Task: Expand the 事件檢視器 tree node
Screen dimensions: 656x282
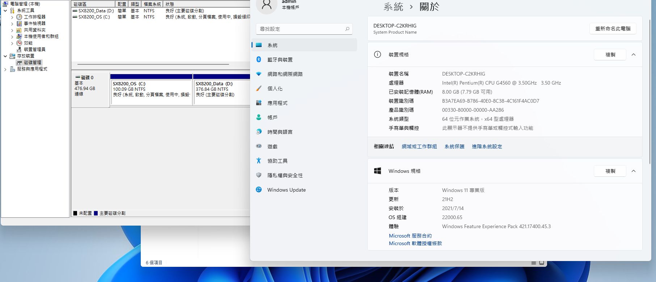Action: (12, 23)
